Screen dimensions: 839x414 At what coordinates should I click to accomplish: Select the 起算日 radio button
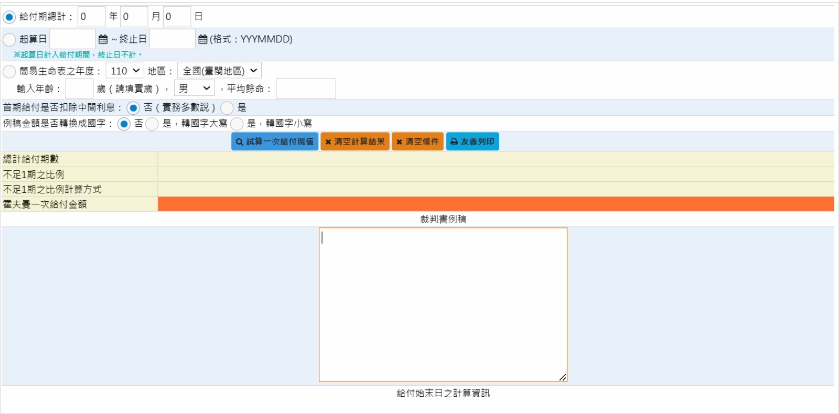[x=9, y=39]
